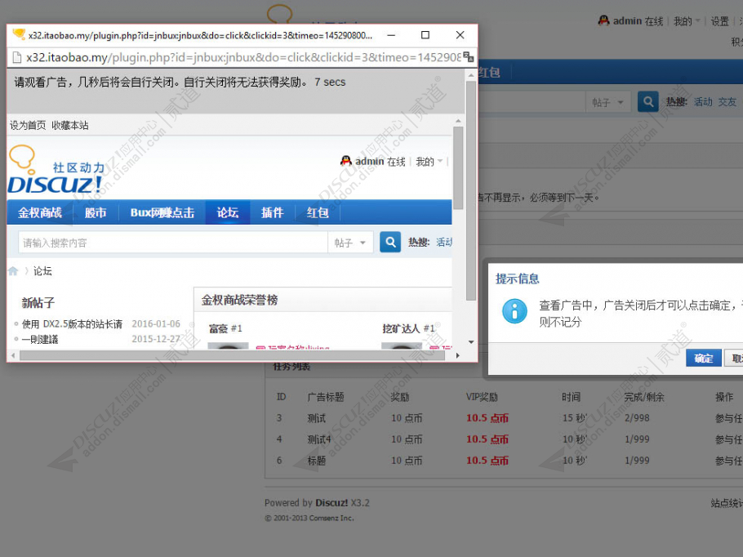Click the blue info icon in the 提示信息 dialog
Image resolution: width=743 pixels, height=557 pixels.
[514, 311]
